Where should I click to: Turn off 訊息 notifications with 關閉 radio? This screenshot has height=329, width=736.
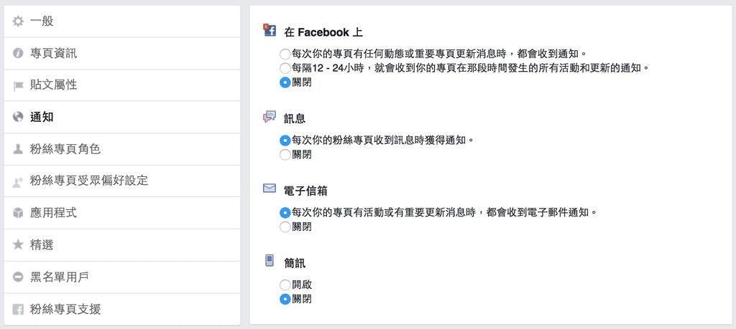point(285,154)
